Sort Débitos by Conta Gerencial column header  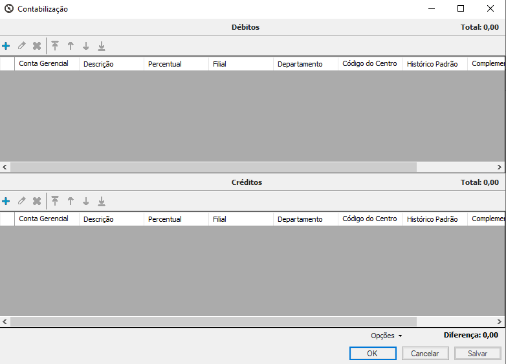coord(44,64)
